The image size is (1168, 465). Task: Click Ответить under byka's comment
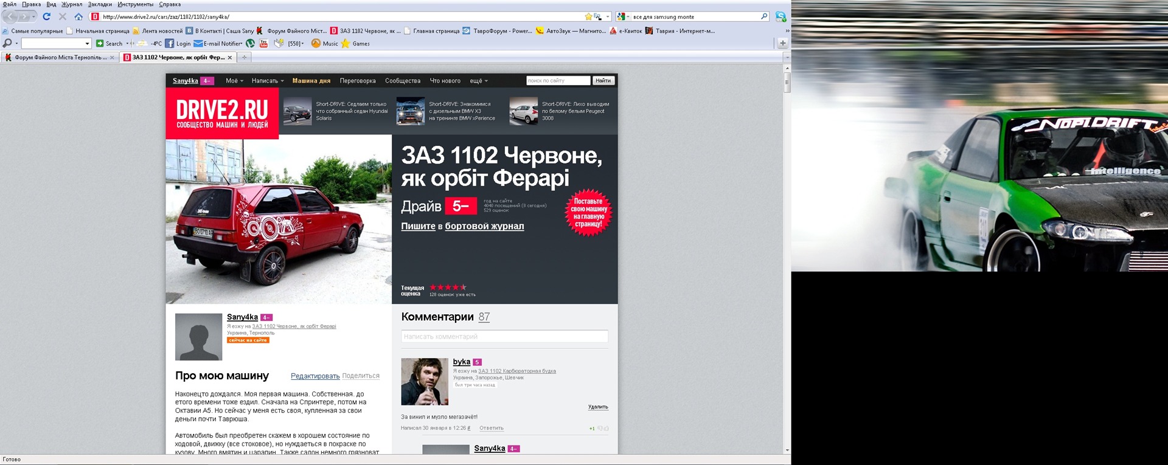[492, 429]
